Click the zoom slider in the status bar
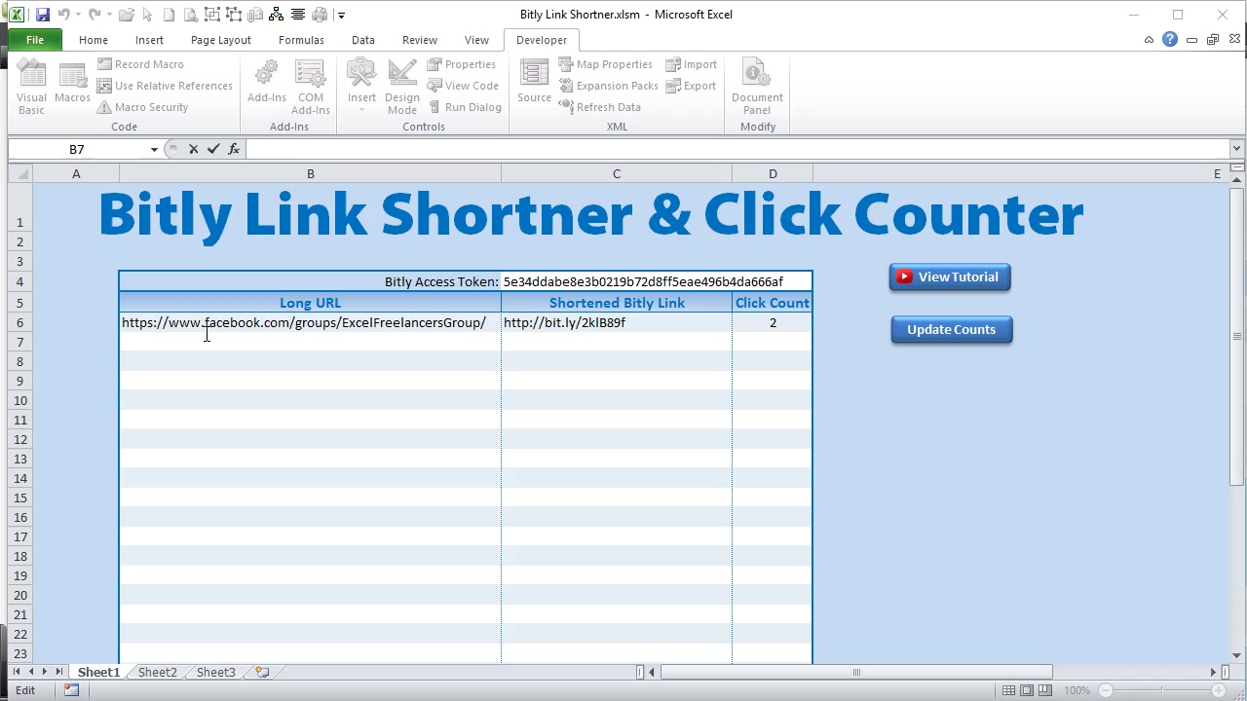This screenshot has width=1247, height=701. [1160, 690]
